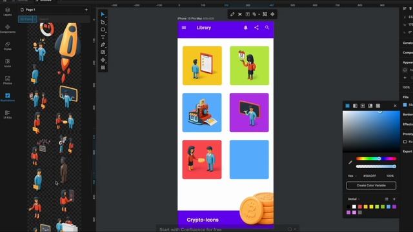
Task: Select the green calendar woman illustration card
Action: point(249,66)
